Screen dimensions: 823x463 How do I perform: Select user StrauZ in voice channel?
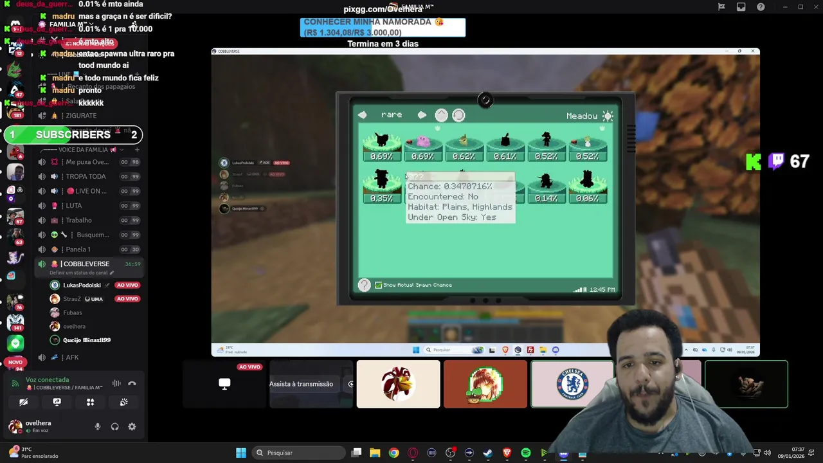click(x=72, y=299)
